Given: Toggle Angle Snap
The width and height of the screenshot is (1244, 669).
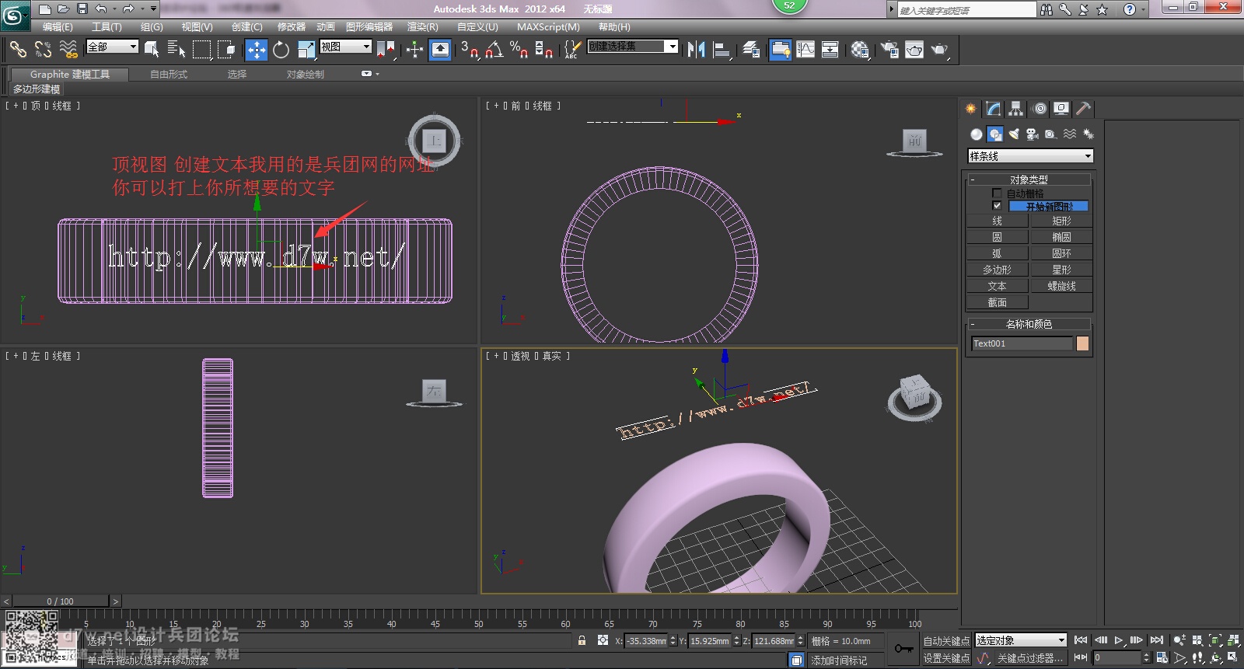Looking at the screenshot, I should click(x=494, y=50).
